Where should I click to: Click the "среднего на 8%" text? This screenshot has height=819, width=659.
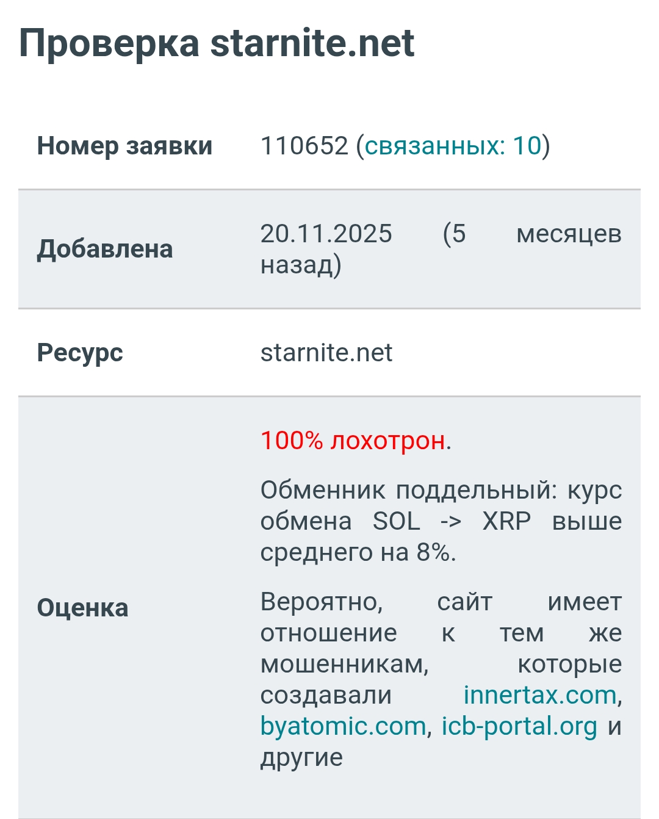coord(358,552)
